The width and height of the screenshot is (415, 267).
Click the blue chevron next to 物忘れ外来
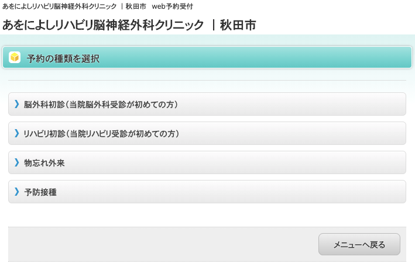[x=17, y=162]
